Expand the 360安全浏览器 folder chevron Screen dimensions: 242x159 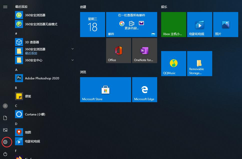coord(73,49)
